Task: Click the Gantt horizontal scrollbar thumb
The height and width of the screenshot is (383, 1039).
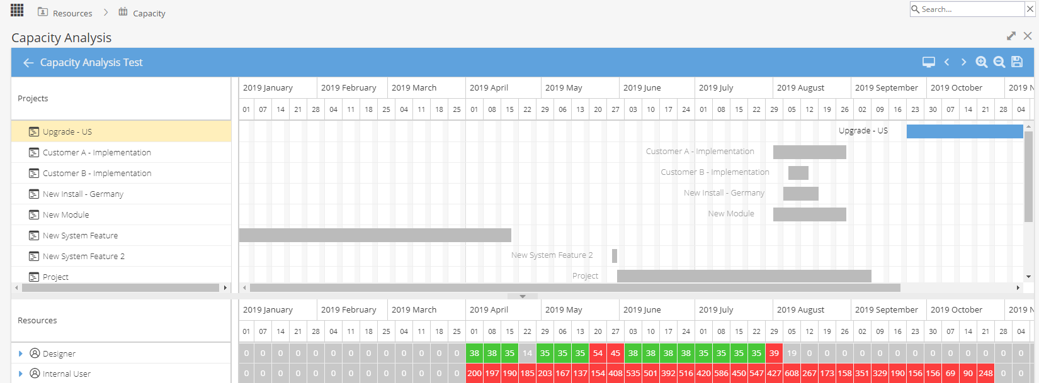Action: tap(575, 287)
